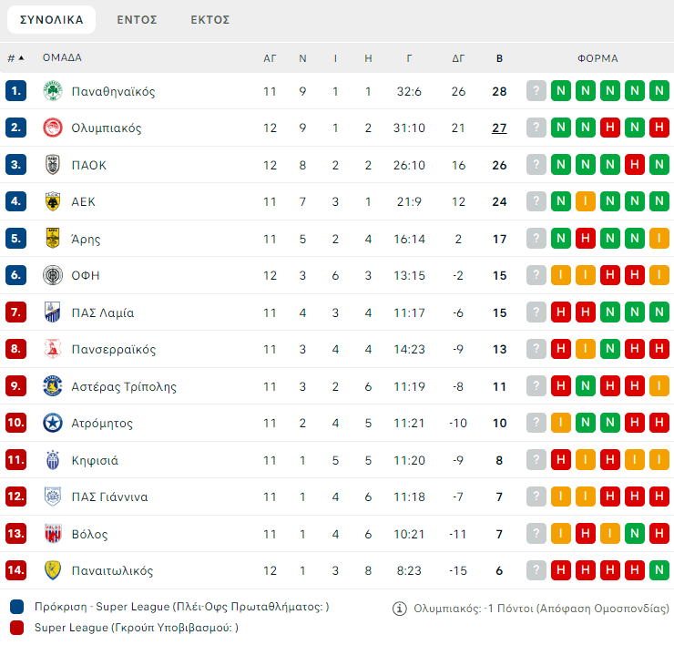This screenshot has width=674, height=645.
Task: Click the Ολυμπιακός club crest icon
Action: [52, 128]
